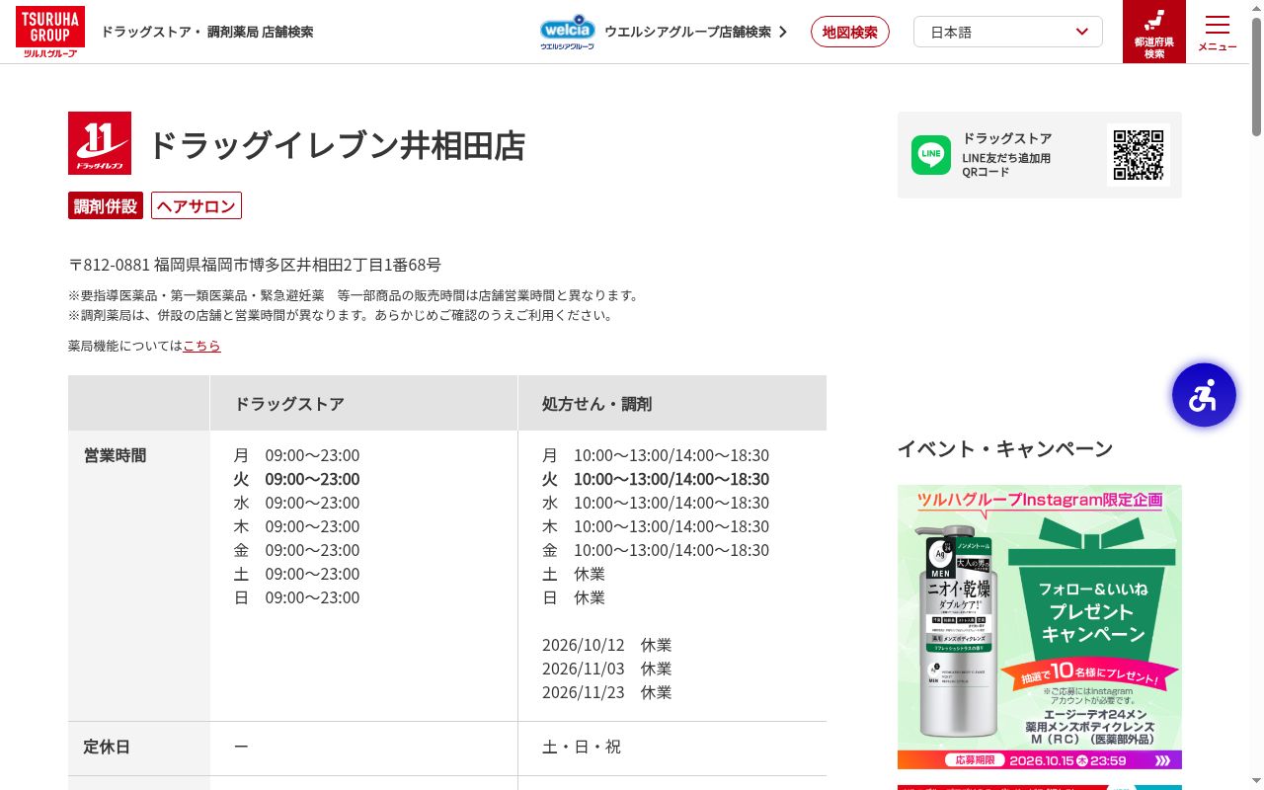This screenshot has height=790, width=1264.
Task: Open 都道府県検索 prefecture search icon
Action: tap(1154, 32)
